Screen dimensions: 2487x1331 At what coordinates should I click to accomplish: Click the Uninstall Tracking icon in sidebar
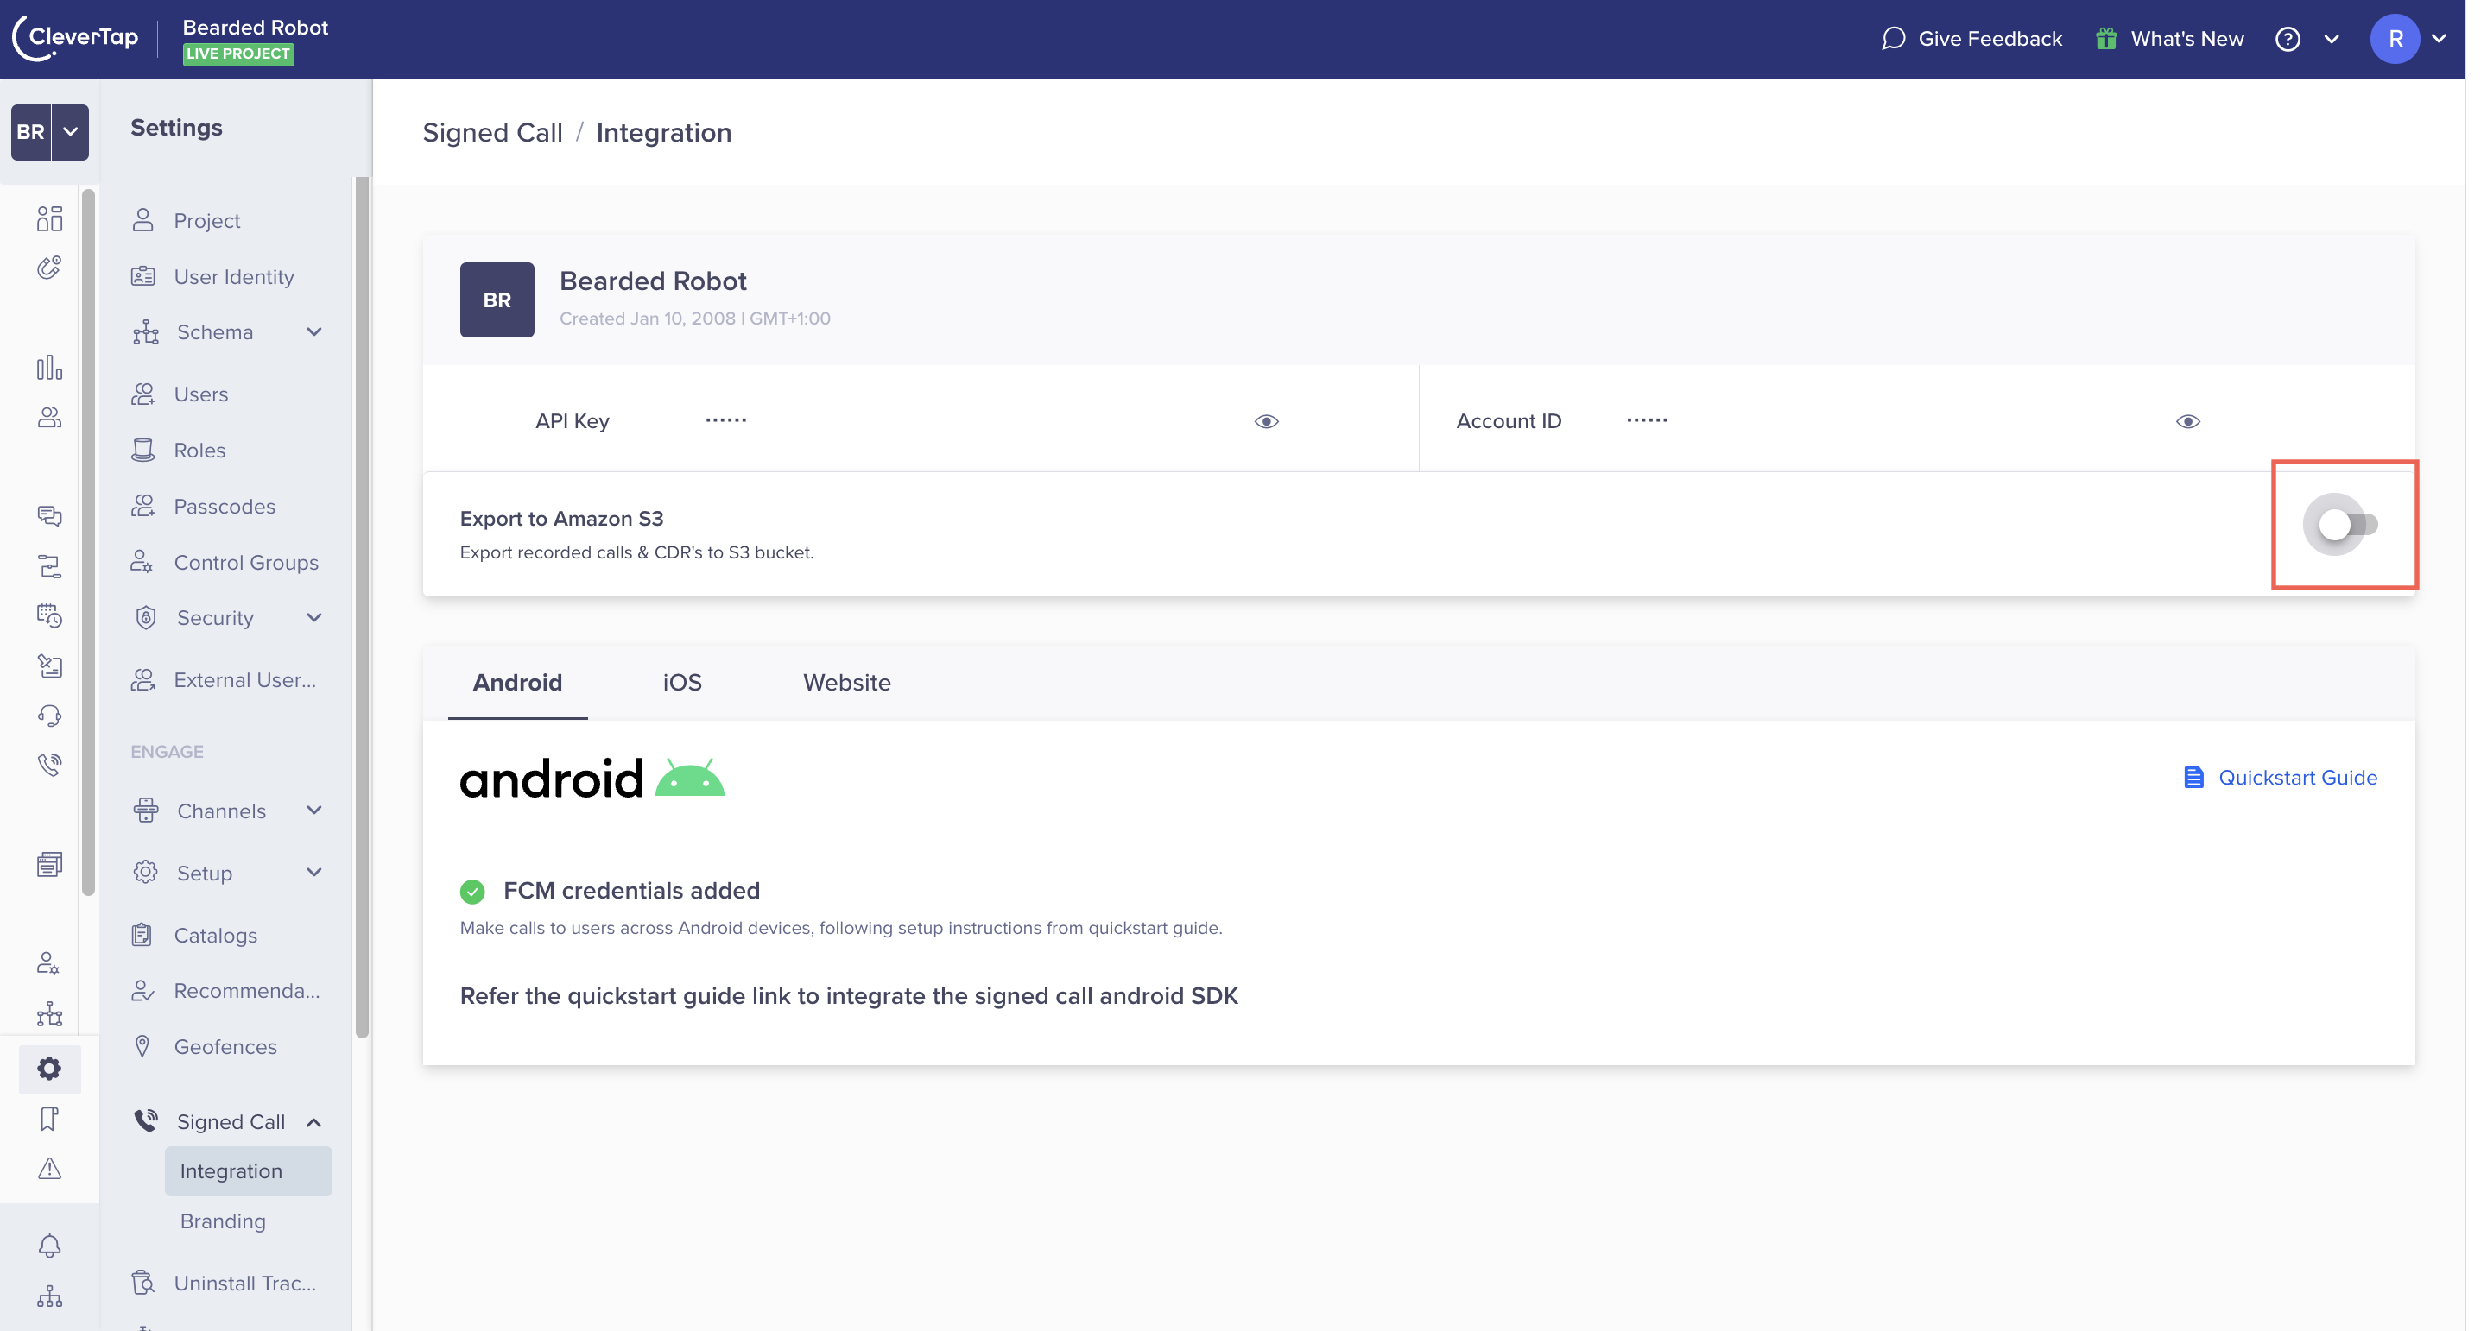(x=142, y=1282)
